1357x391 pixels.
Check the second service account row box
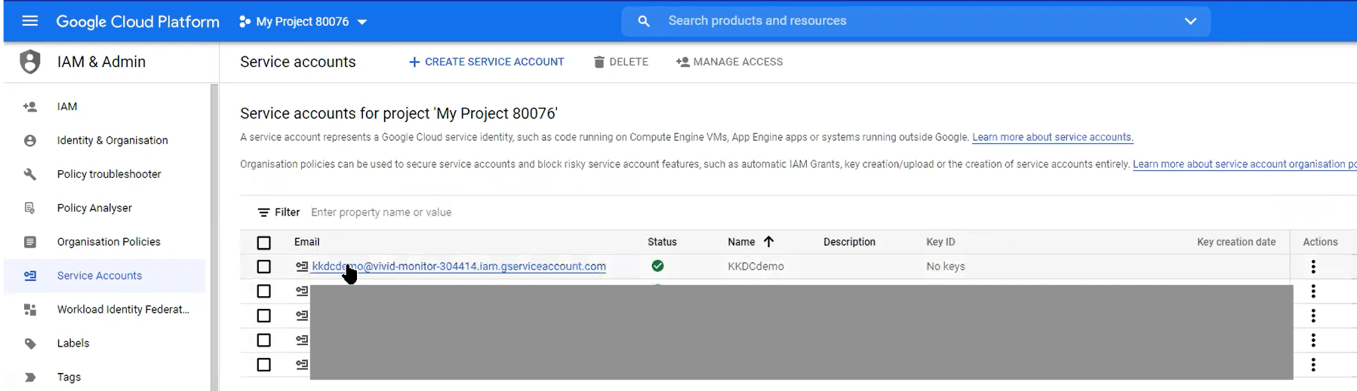[x=263, y=291]
